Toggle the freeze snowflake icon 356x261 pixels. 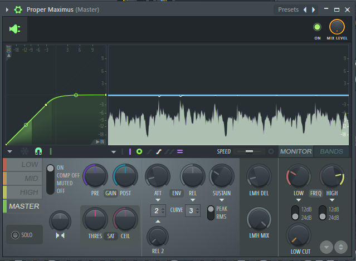(25, 151)
